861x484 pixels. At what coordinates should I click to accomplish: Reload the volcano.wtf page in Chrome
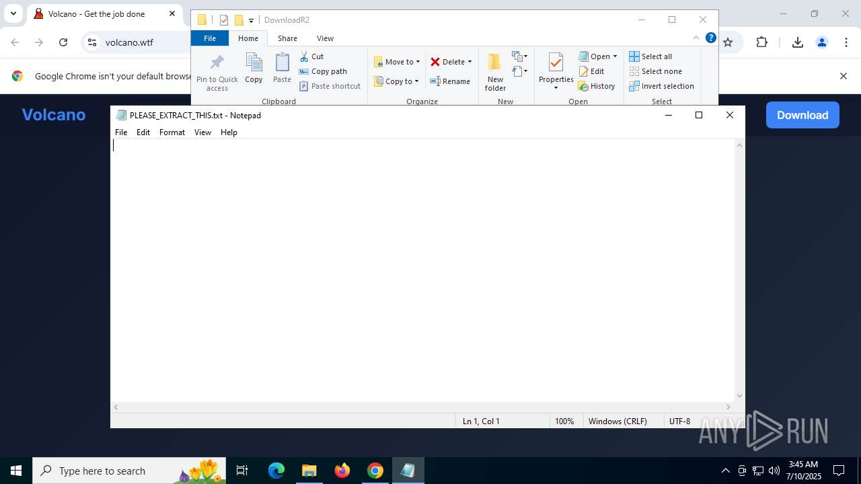point(63,42)
